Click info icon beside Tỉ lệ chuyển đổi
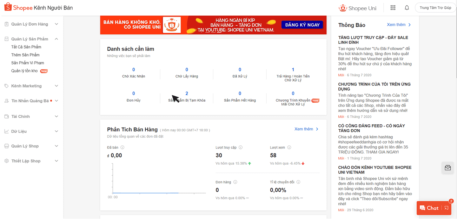 [298, 182]
